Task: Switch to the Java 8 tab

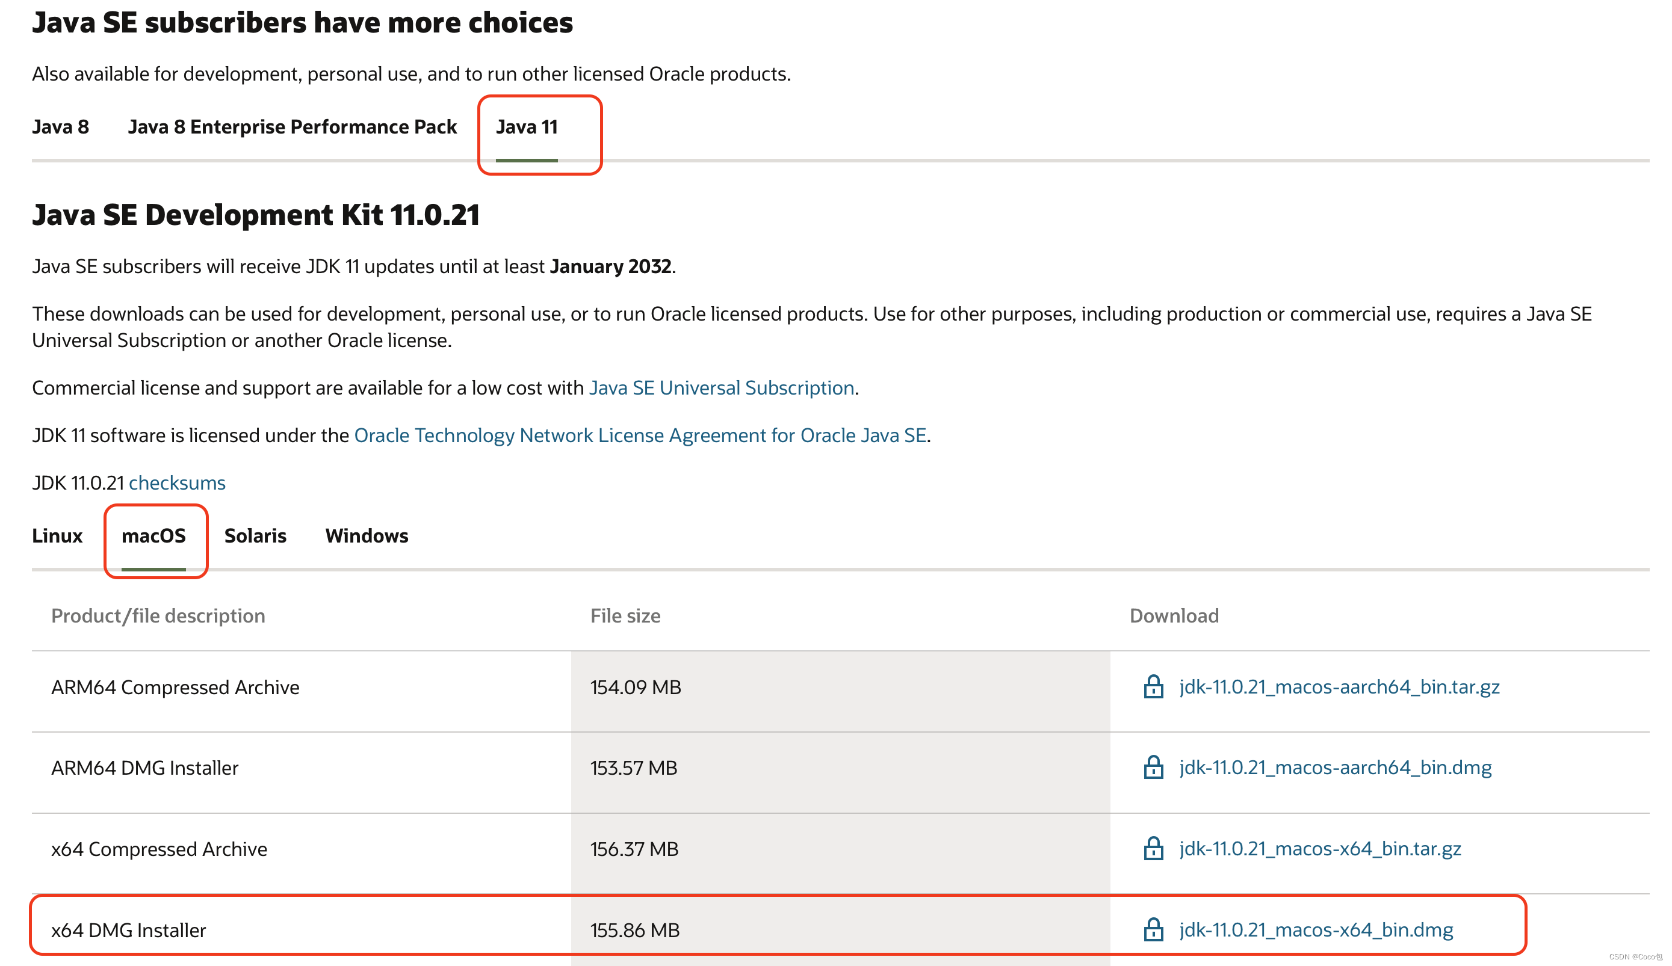Action: tap(60, 127)
